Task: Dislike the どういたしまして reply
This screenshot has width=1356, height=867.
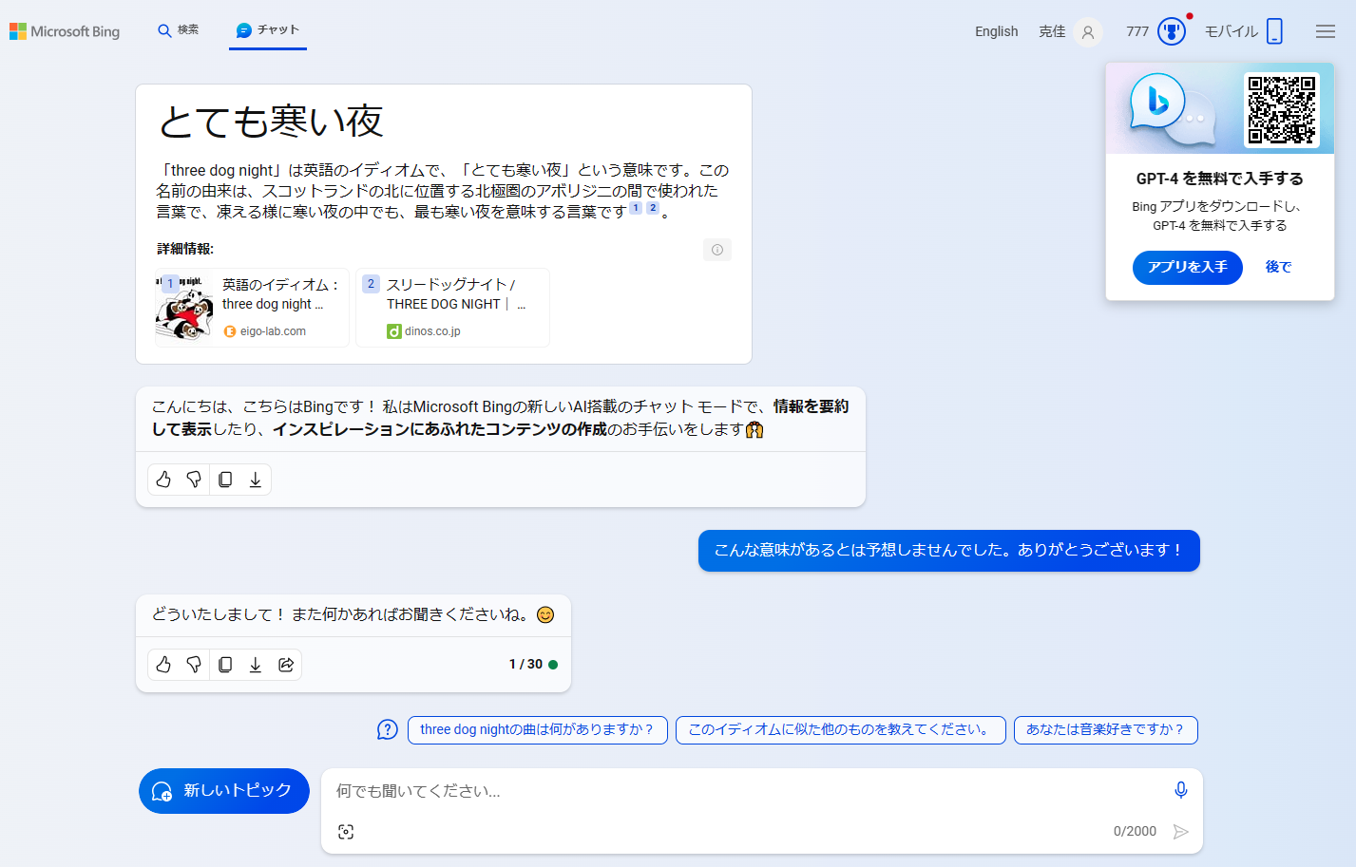Action: click(194, 665)
